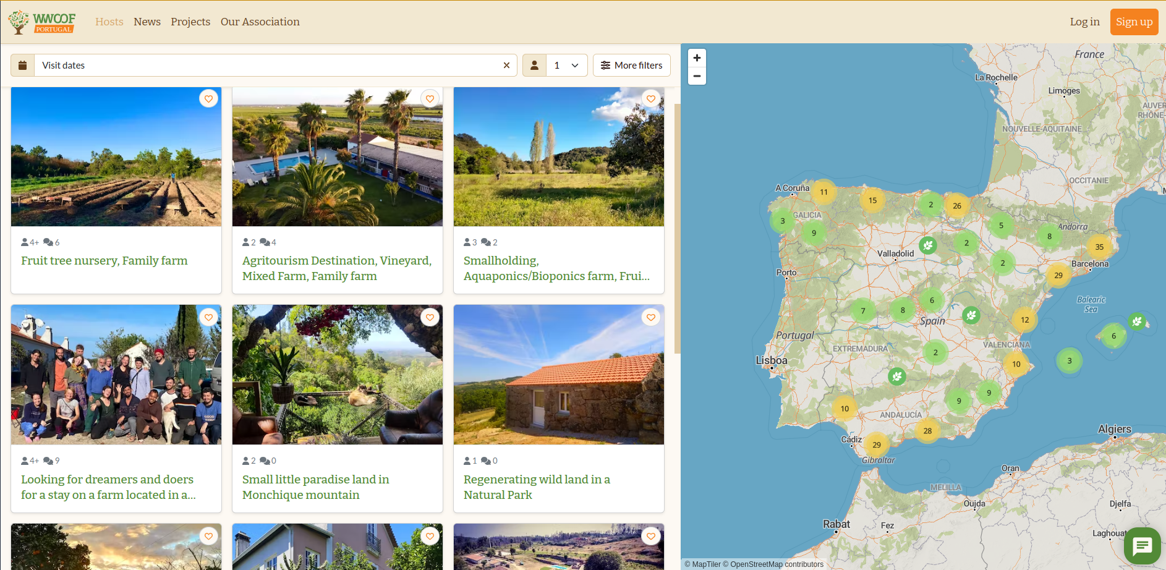This screenshot has height=570, width=1166.
Task: Open the More filters panel
Action: pyautogui.click(x=631, y=65)
